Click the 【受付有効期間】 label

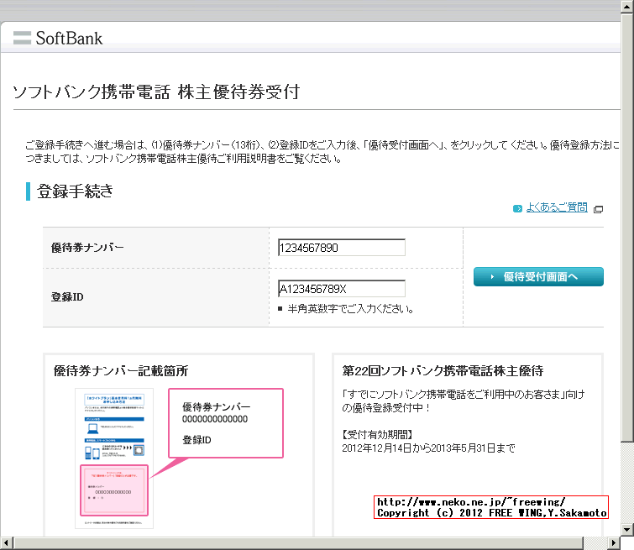(377, 435)
